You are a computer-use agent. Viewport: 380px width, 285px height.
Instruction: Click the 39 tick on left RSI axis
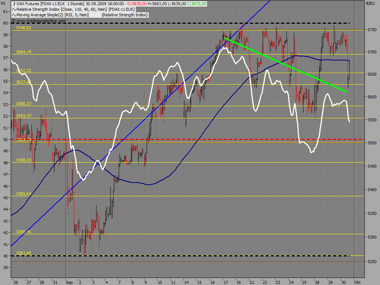click(5, 268)
